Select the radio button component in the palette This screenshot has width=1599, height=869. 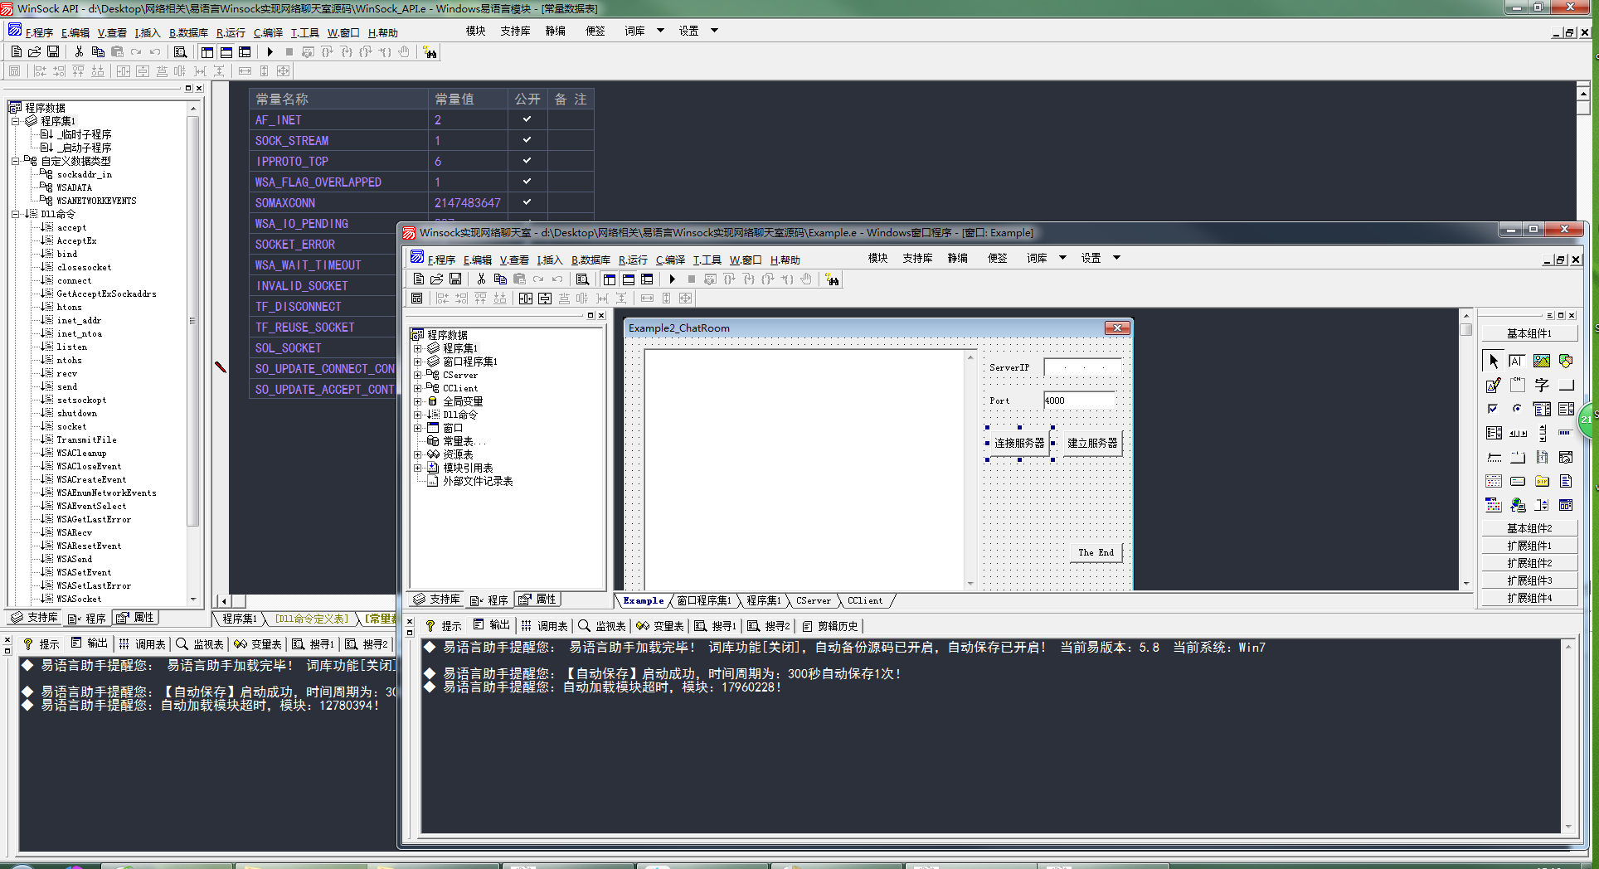click(x=1517, y=409)
